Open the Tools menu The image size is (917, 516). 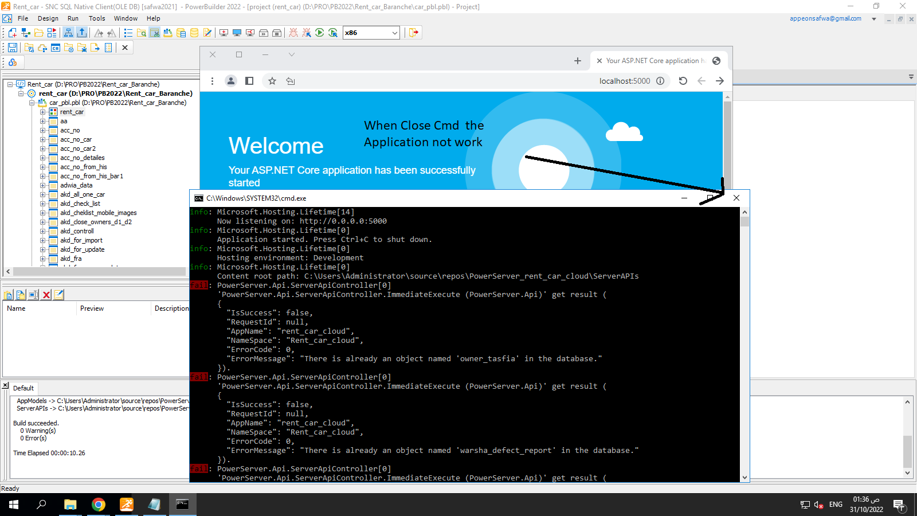(97, 18)
